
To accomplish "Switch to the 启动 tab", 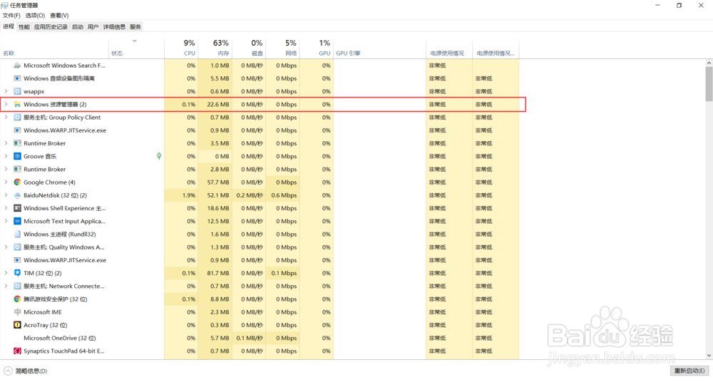I will pyautogui.click(x=78, y=27).
